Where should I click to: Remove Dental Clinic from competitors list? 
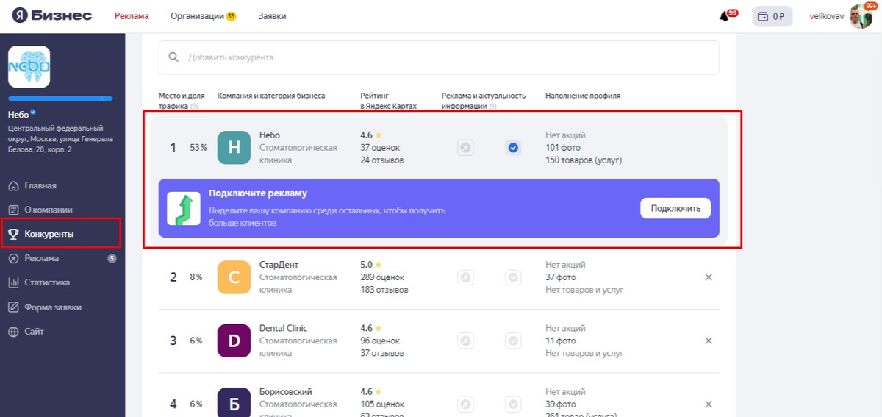coord(709,341)
